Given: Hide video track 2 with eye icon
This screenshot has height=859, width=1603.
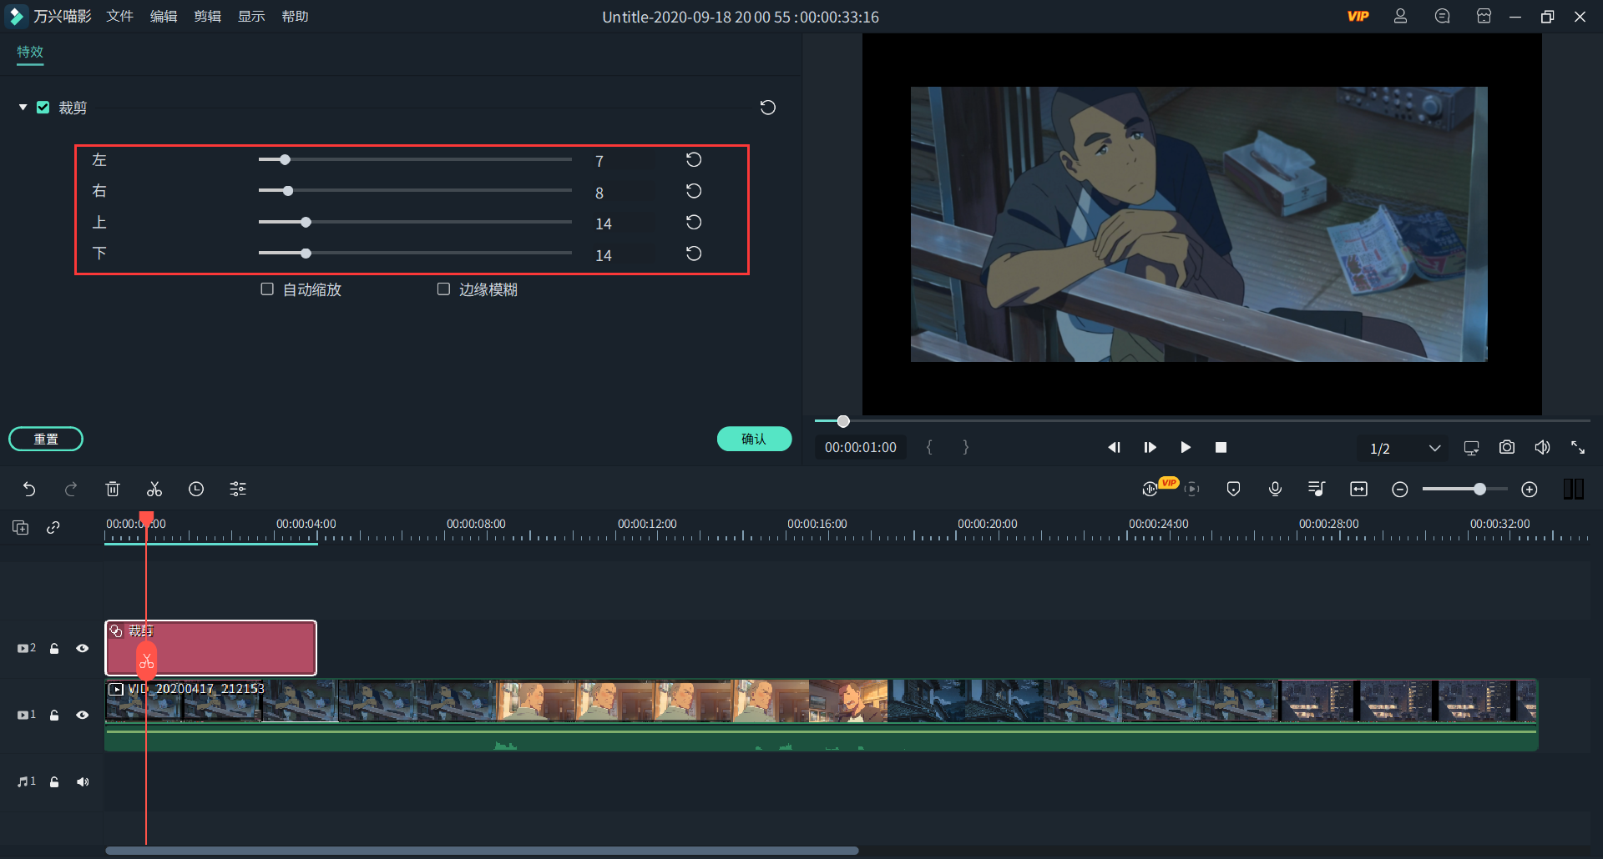Looking at the screenshot, I should pos(82,648).
